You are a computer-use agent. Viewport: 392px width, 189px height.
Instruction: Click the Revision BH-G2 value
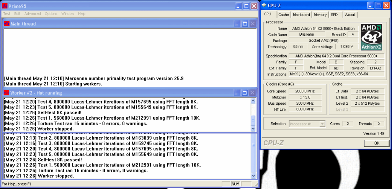click(x=376, y=68)
